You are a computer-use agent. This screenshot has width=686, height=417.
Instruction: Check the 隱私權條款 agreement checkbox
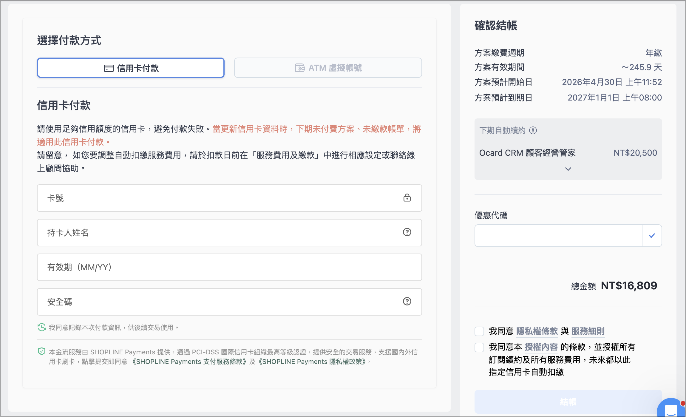pos(479,331)
